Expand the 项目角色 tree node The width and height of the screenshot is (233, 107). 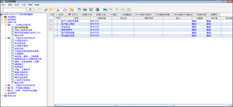(x=2, y=20)
